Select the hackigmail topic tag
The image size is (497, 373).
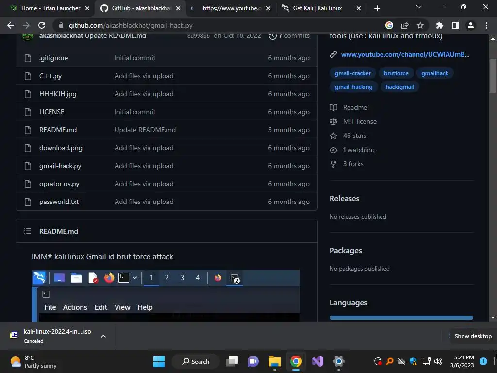(x=399, y=87)
